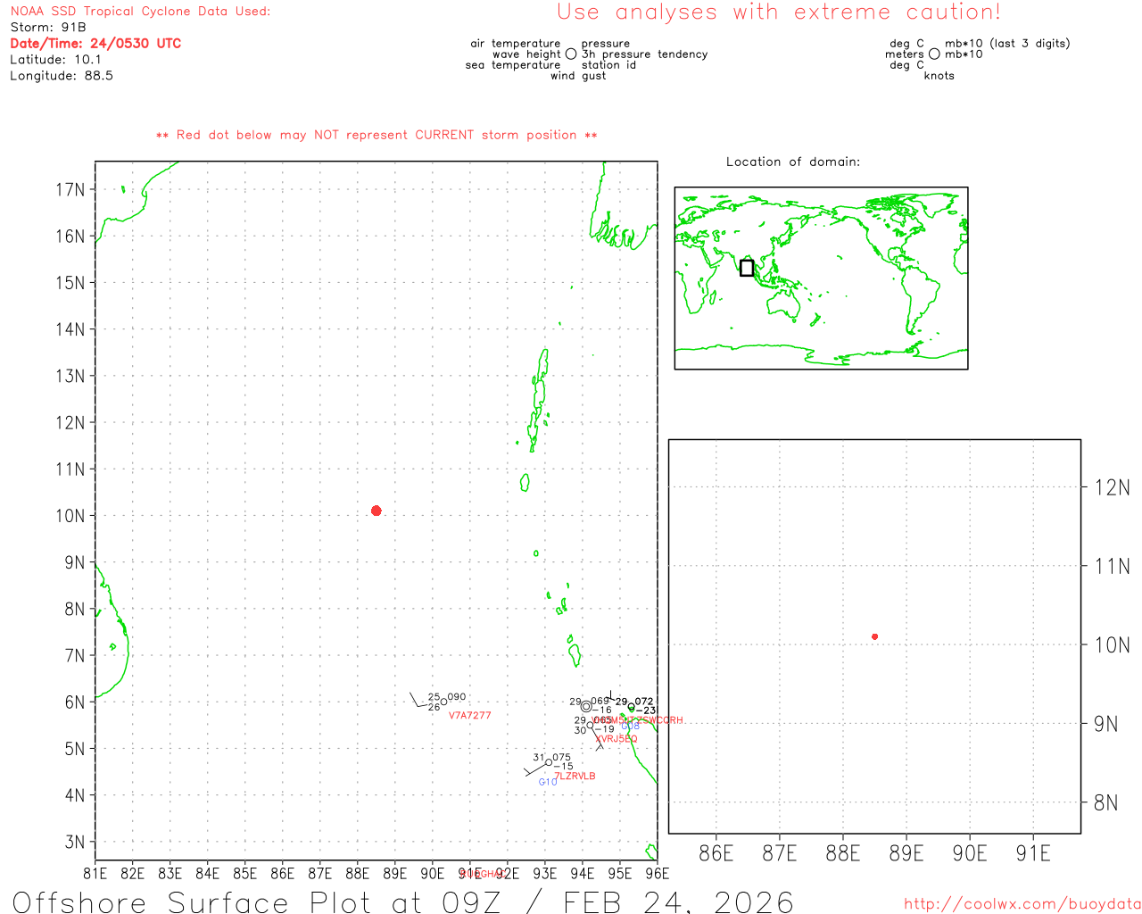
Task: Click the small red dot in inset map
Action: [874, 636]
